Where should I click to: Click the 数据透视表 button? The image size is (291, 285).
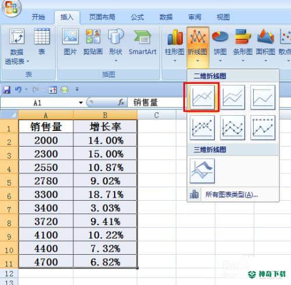tap(17, 47)
